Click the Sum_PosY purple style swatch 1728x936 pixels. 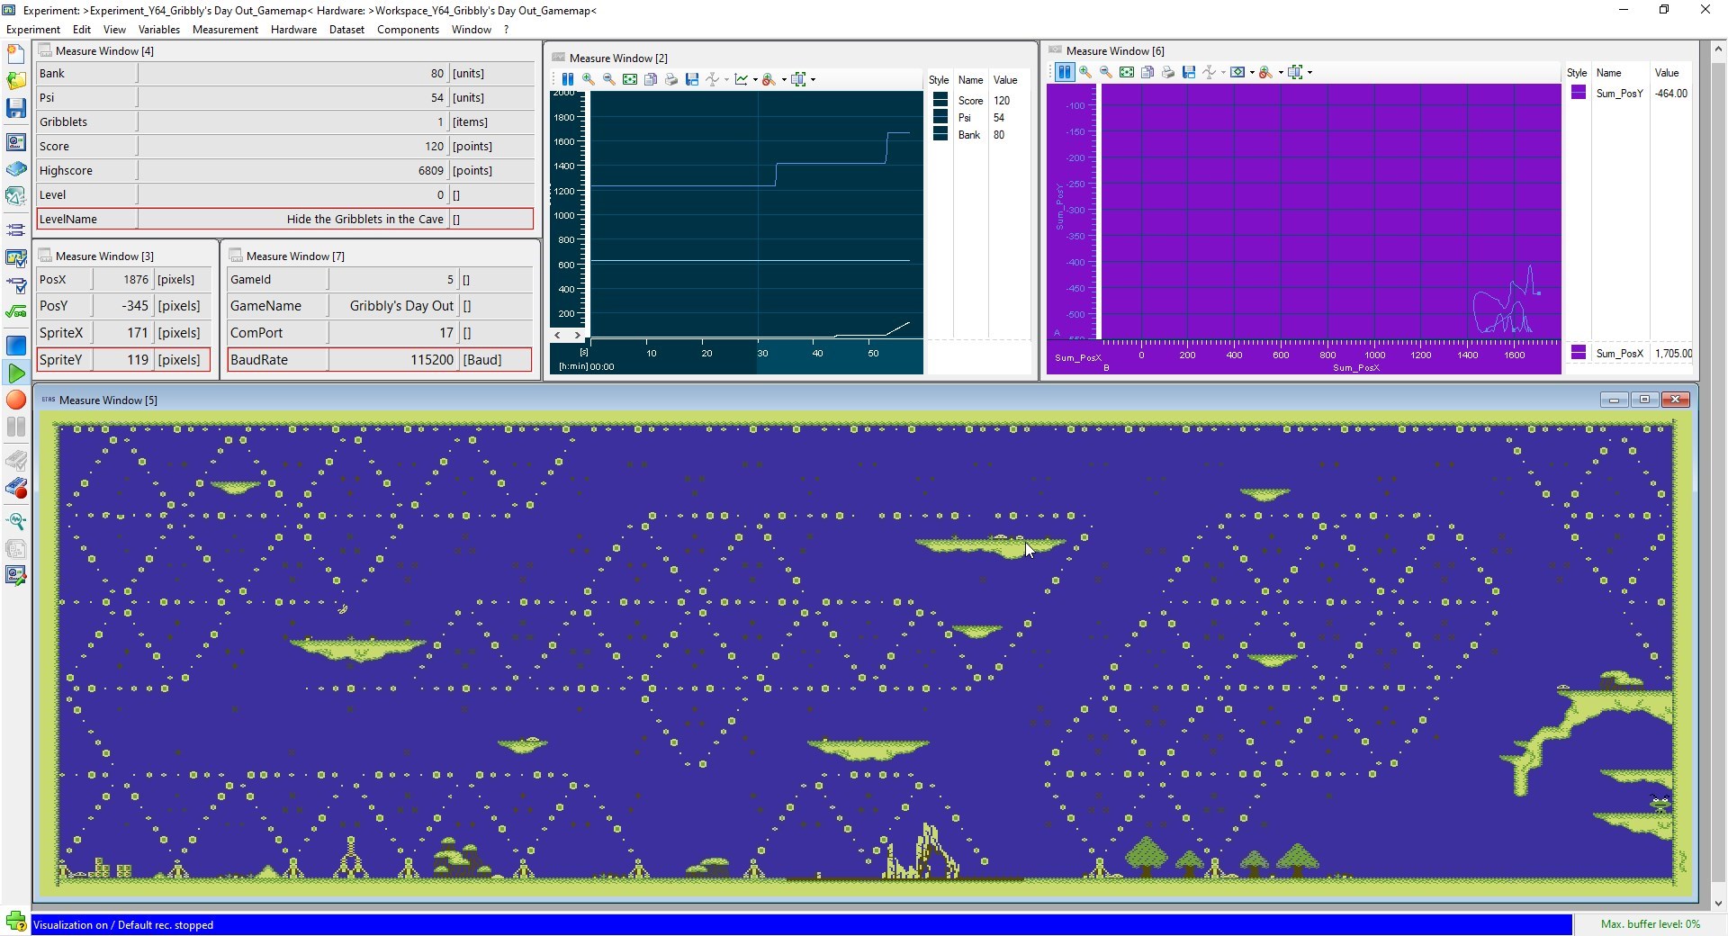click(x=1578, y=93)
